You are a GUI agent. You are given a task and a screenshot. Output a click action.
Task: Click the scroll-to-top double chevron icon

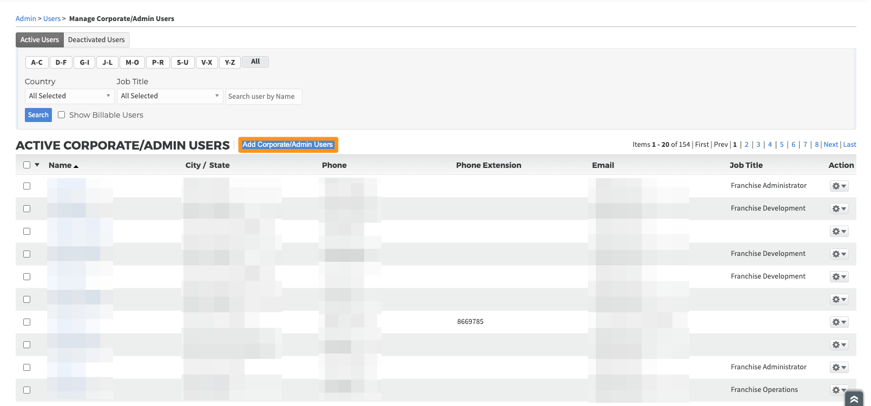click(854, 399)
